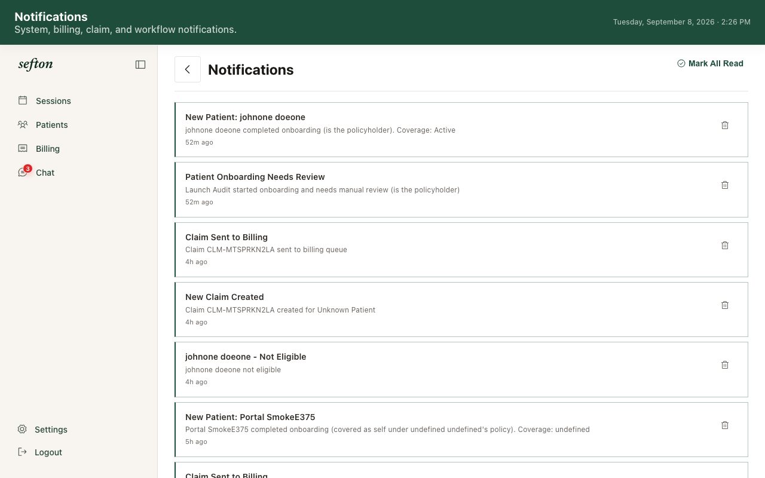Click the header subtitle about notification types
This screenshot has width=765, height=478.
coord(126,29)
